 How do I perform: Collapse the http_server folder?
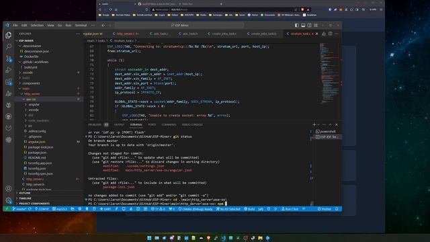(31, 94)
